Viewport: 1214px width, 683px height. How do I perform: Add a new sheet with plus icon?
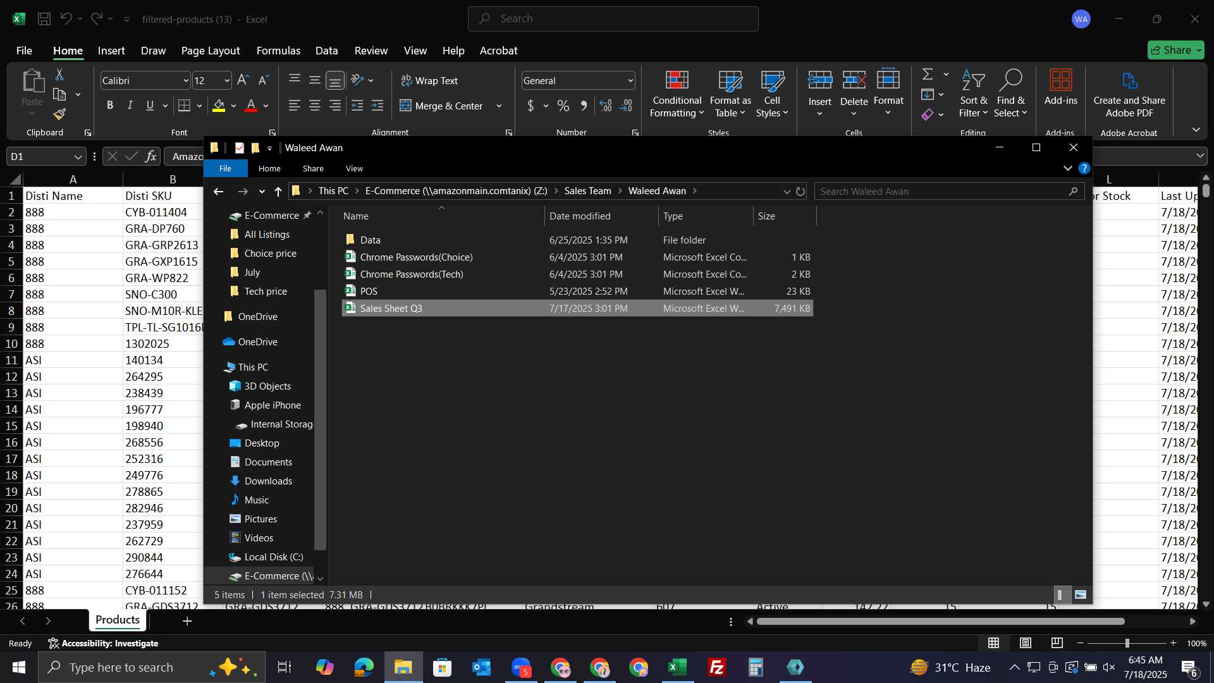[187, 621]
